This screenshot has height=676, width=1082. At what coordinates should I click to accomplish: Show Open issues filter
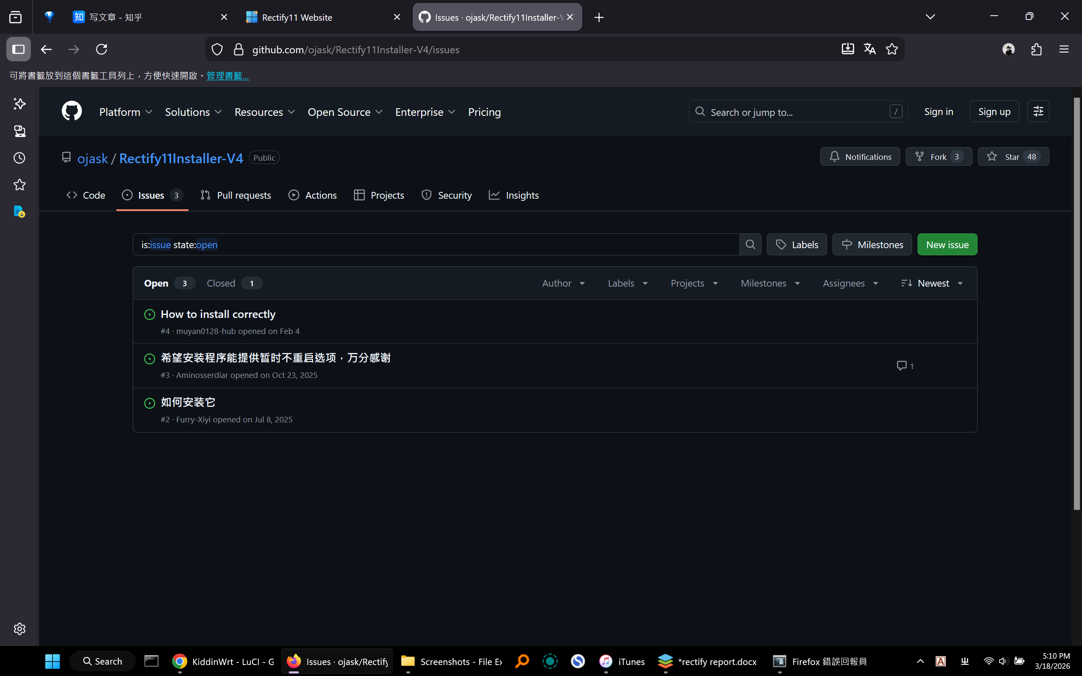(x=169, y=283)
